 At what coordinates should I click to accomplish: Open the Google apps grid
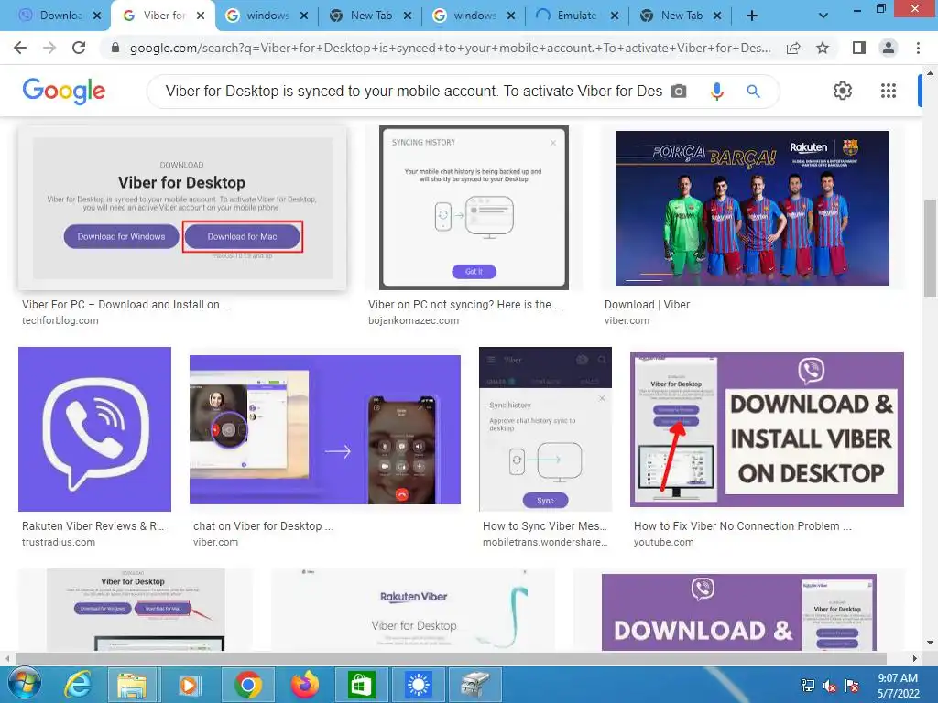(x=889, y=91)
